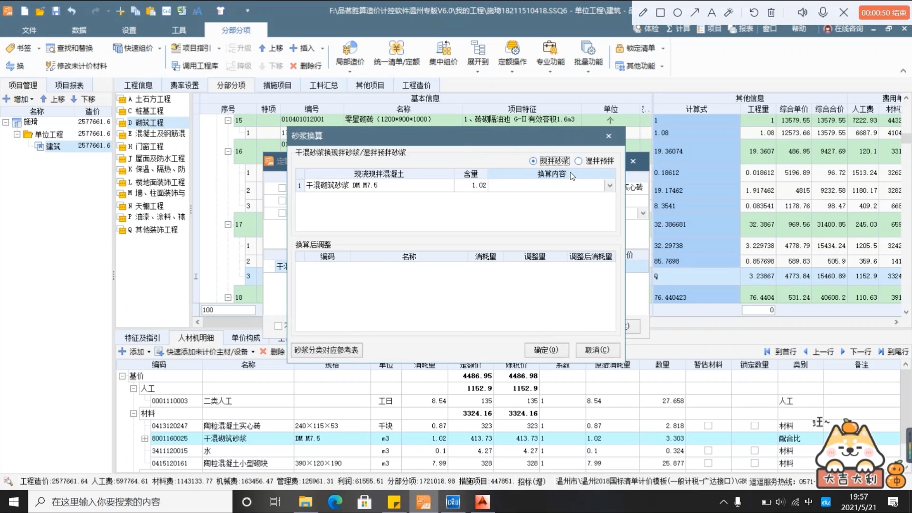Click 修改未计价材料 tool
Image resolution: width=912 pixels, height=513 pixels.
76,66
